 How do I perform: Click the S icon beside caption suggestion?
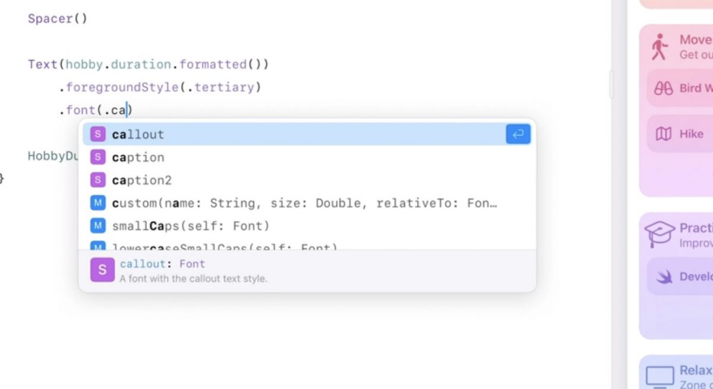pyautogui.click(x=97, y=157)
